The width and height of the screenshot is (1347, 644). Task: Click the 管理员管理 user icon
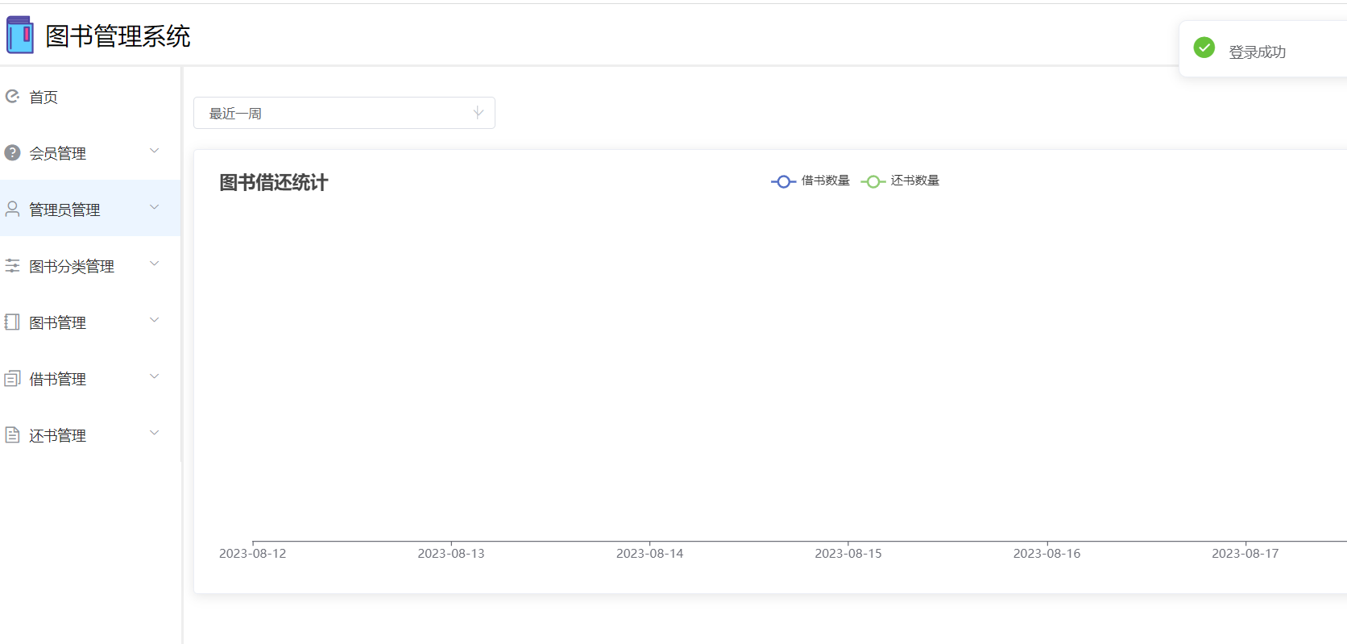[12, 209]
